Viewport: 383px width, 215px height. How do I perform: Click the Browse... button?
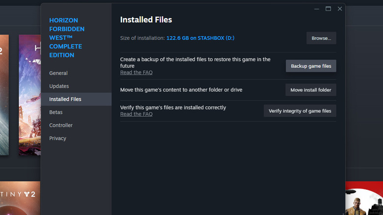(x=321, y=38)
